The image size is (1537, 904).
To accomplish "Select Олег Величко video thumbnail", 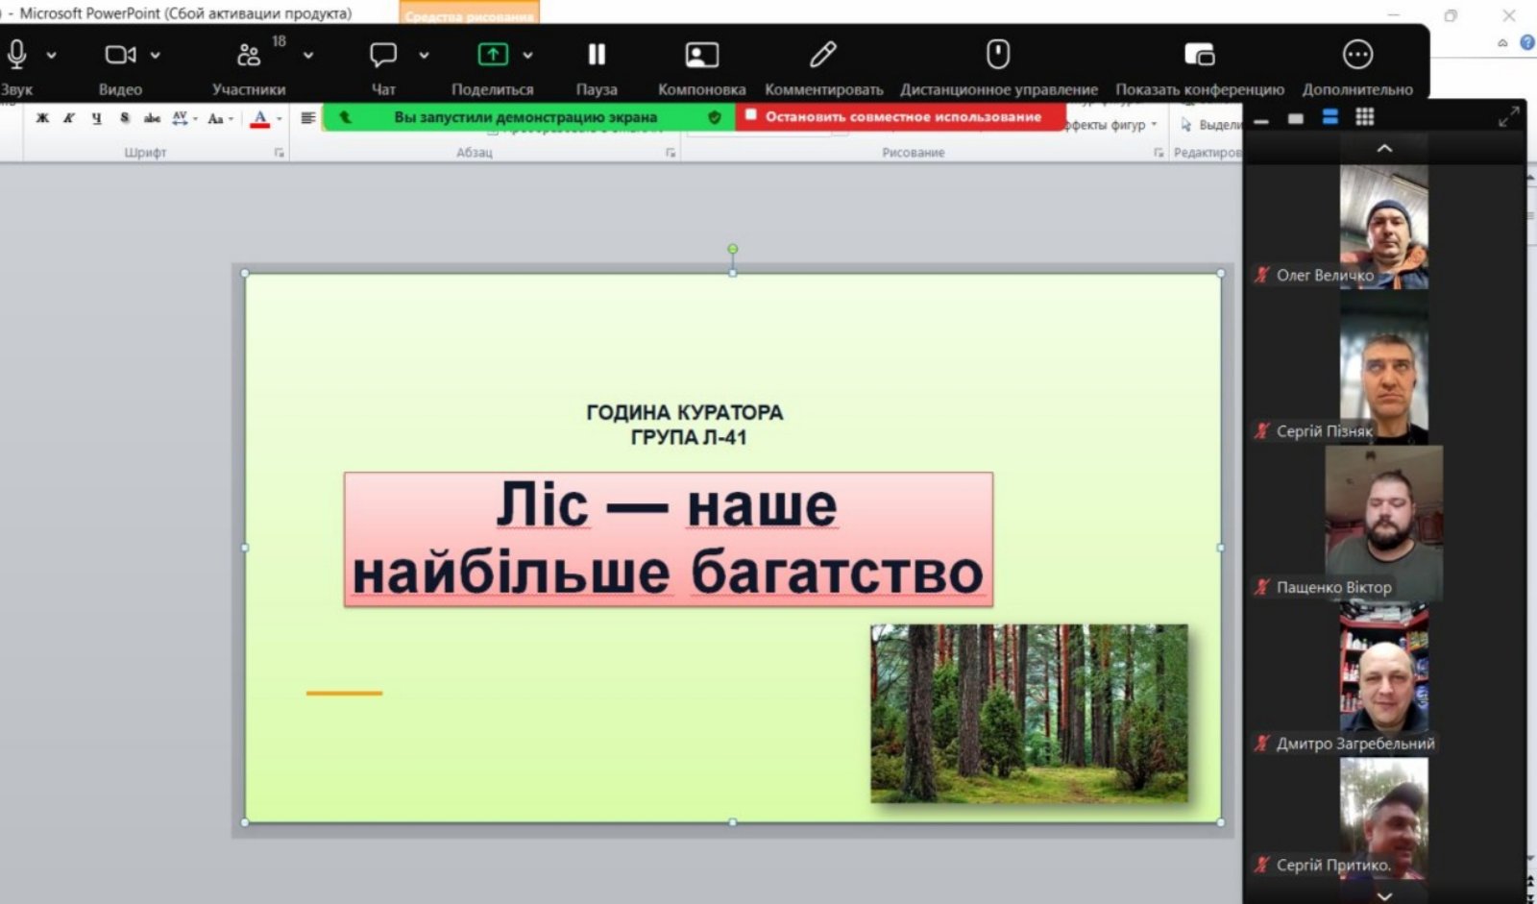I will (x=1384, y=227).
